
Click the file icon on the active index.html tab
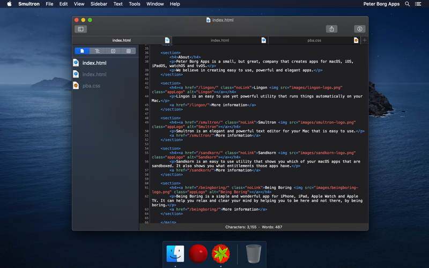point(167,40)
